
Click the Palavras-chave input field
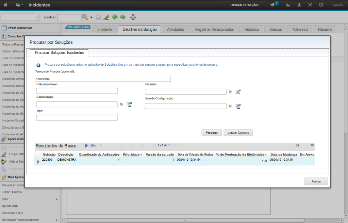pos(77,91)
